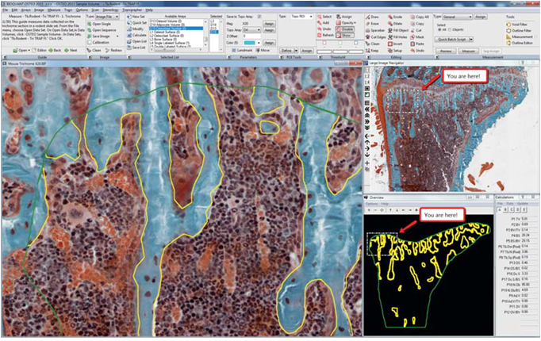Click the Calculate icon
Viewport: 541px width, 341px height.
[129, 35]
